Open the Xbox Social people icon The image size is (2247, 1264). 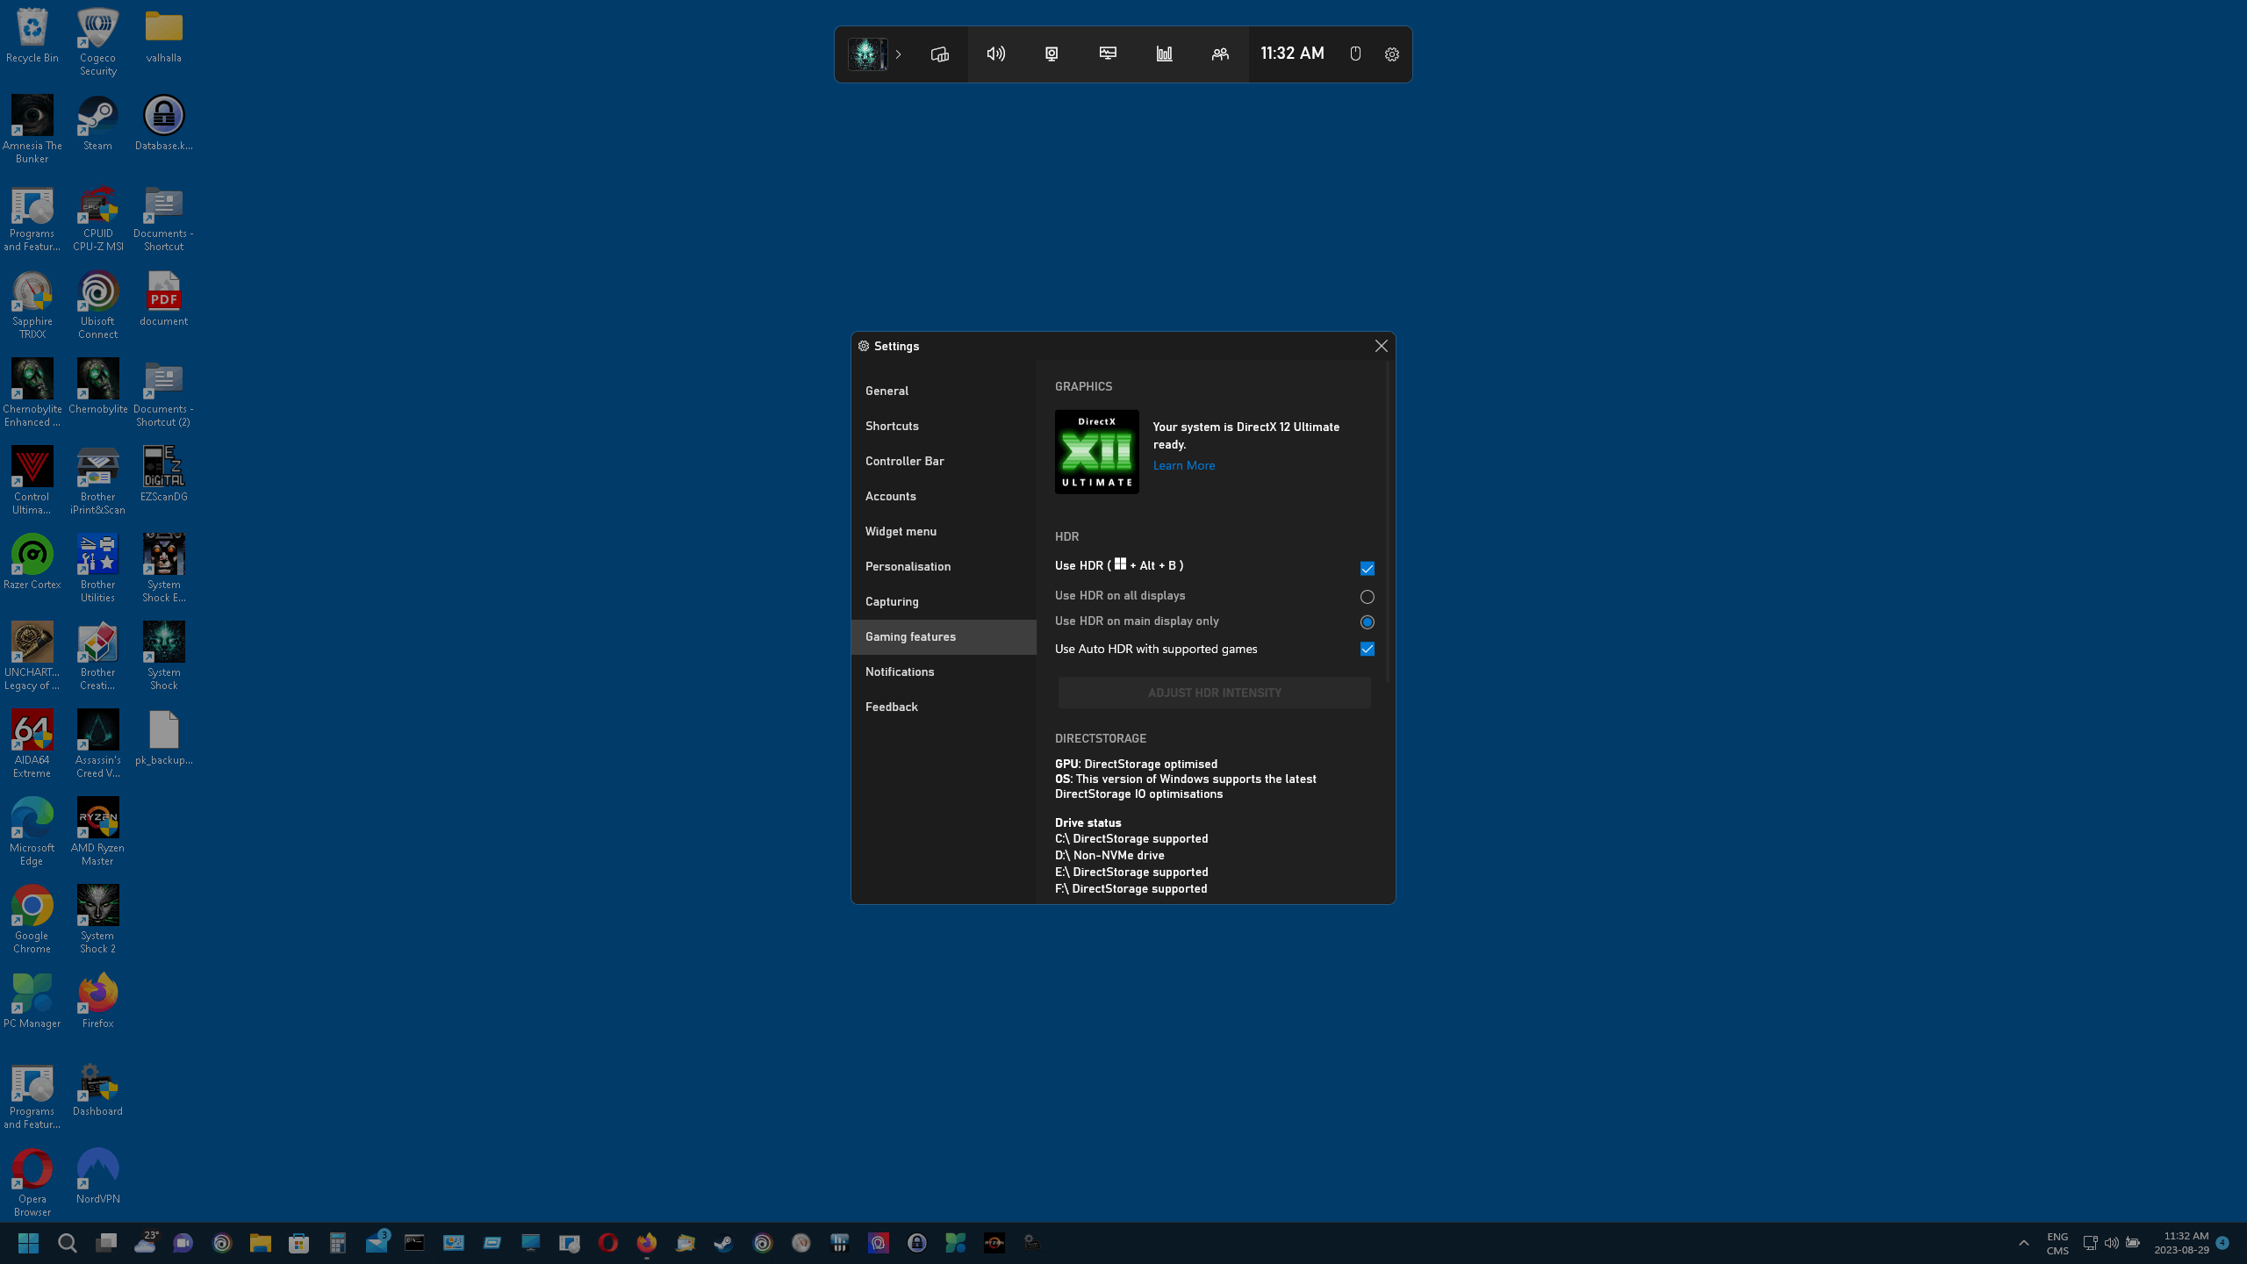pyautogui.click(x=1220, y=54)
